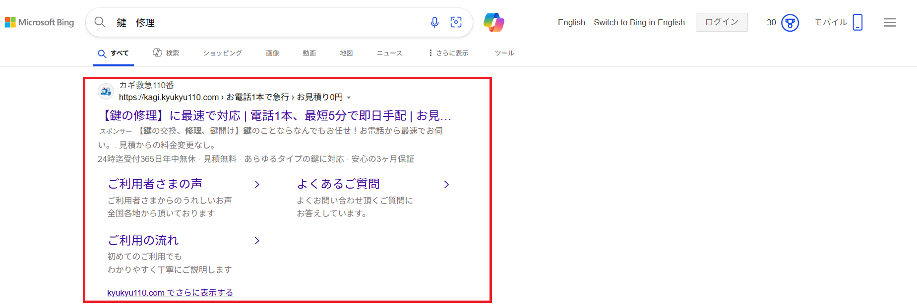Click text 見積無料
This screenshot has width=917, height=307.
[x=220, y=159]
